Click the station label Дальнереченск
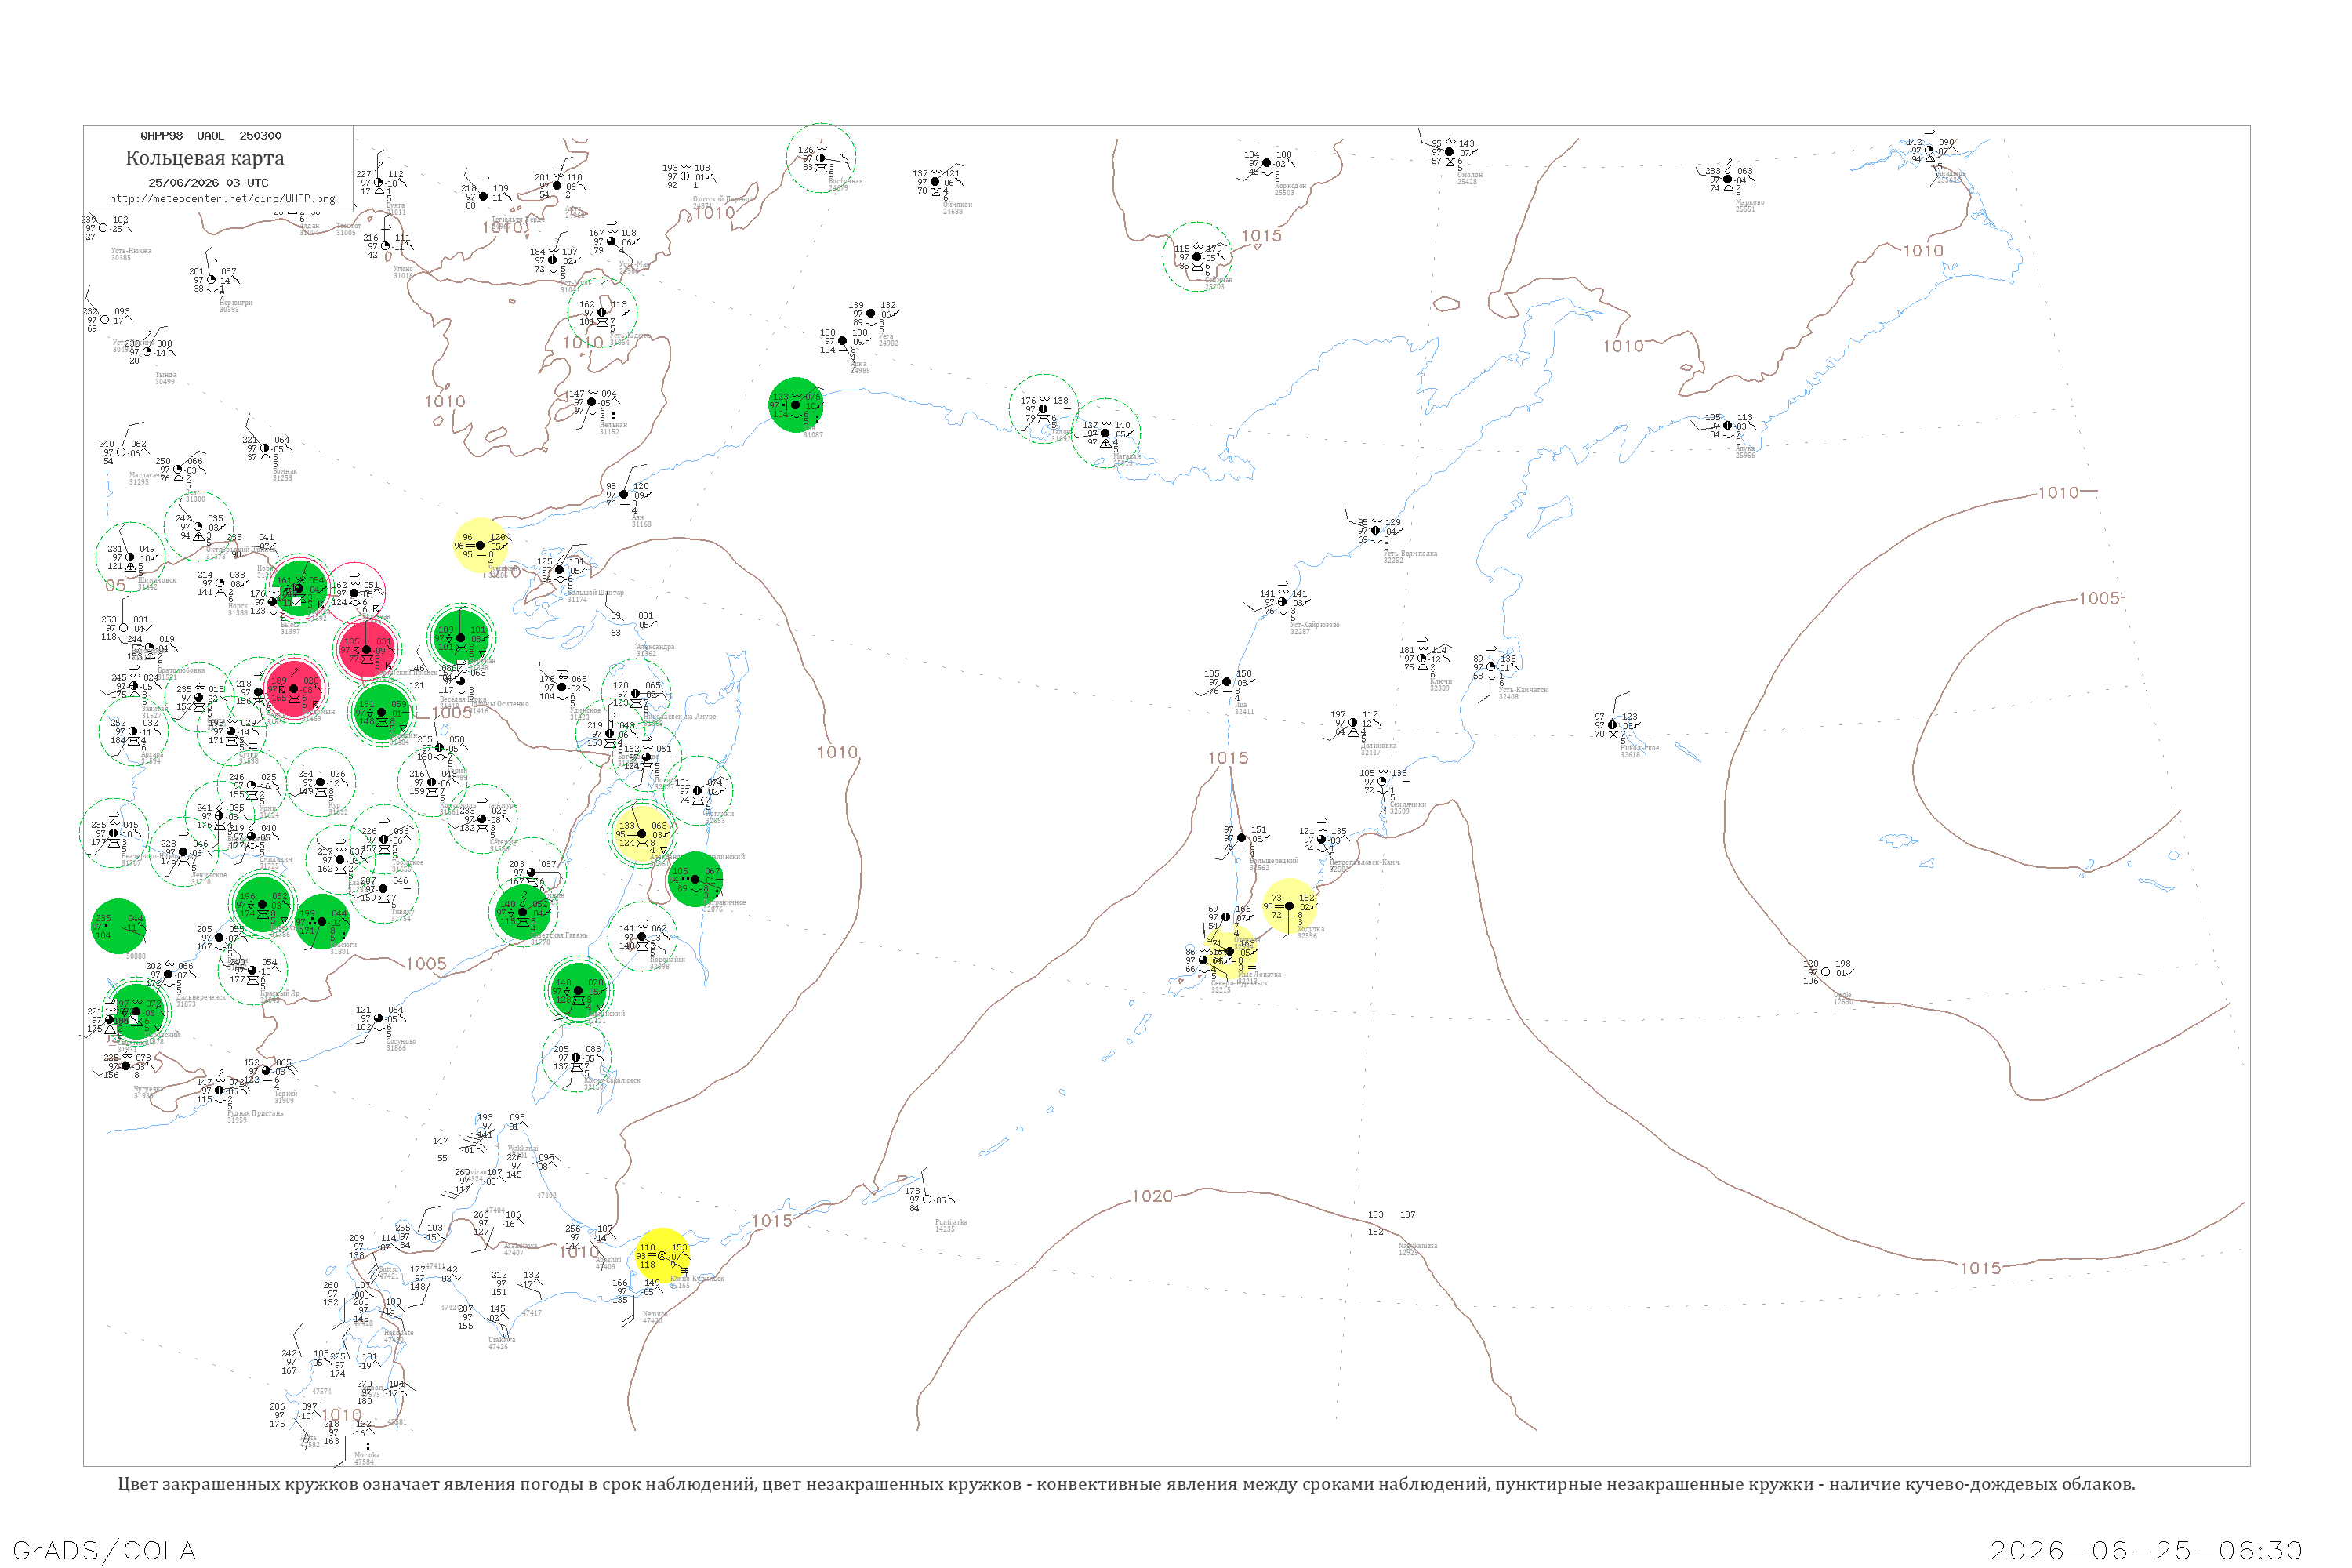This screenshot has width=2352, height=1568. click(201, 997)
